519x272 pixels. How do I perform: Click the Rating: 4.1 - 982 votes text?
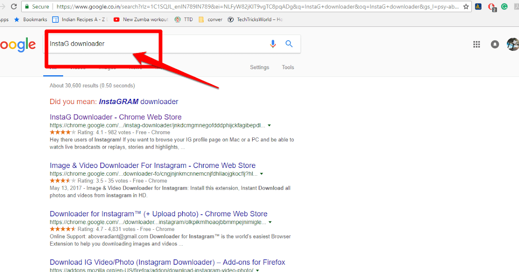tap(124, 133)
